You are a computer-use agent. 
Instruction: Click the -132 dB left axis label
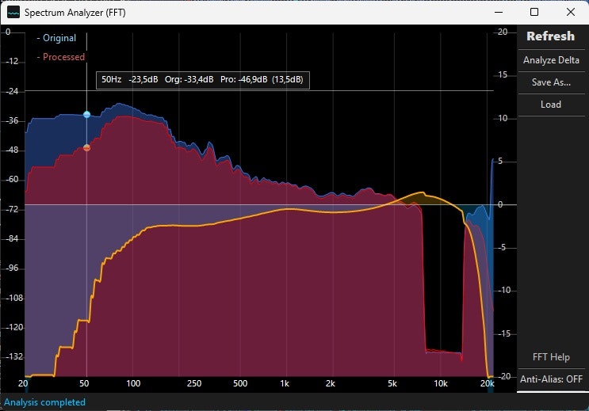(x=14, y=356)
